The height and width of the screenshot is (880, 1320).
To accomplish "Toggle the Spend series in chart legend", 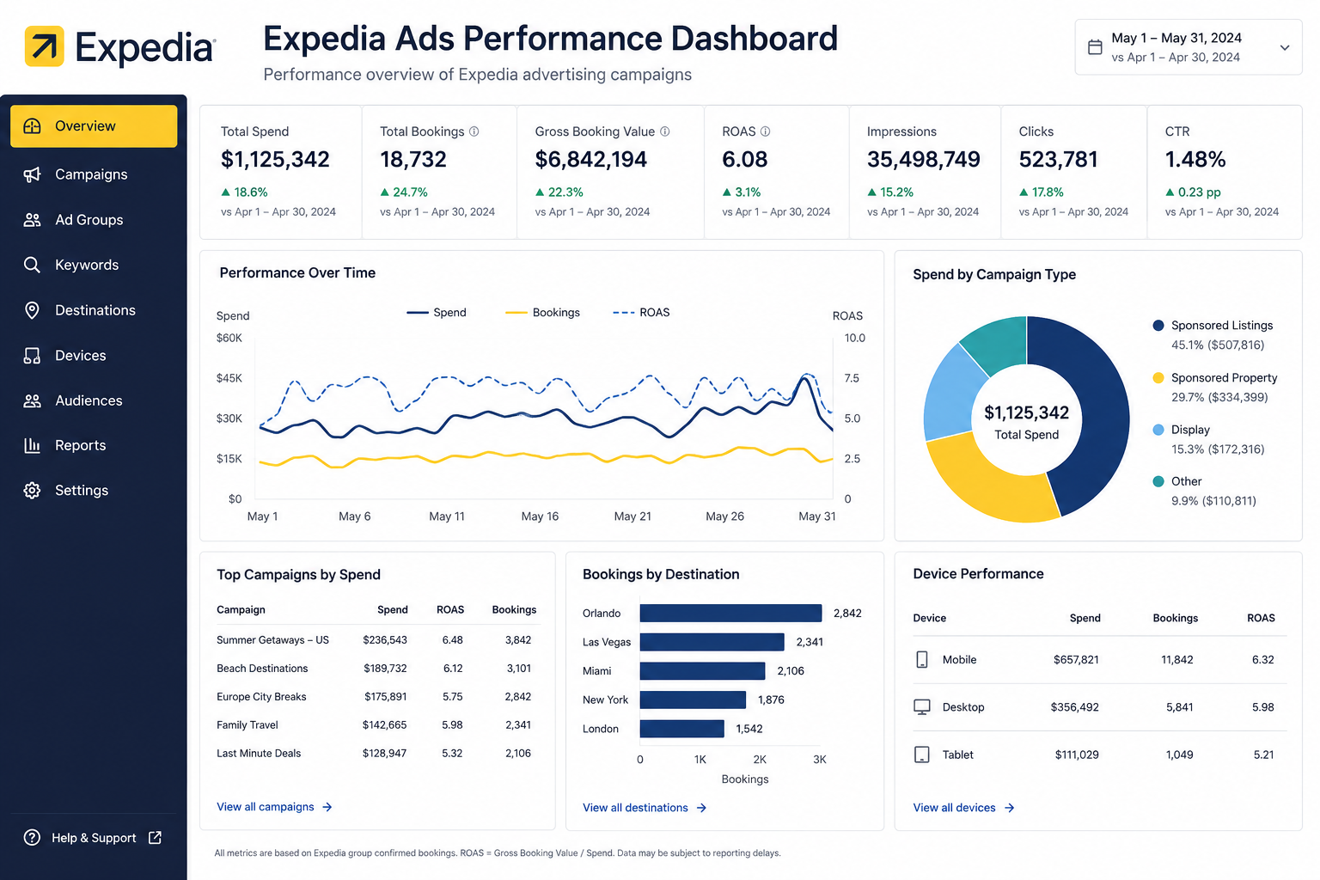I will pos(437,313).
